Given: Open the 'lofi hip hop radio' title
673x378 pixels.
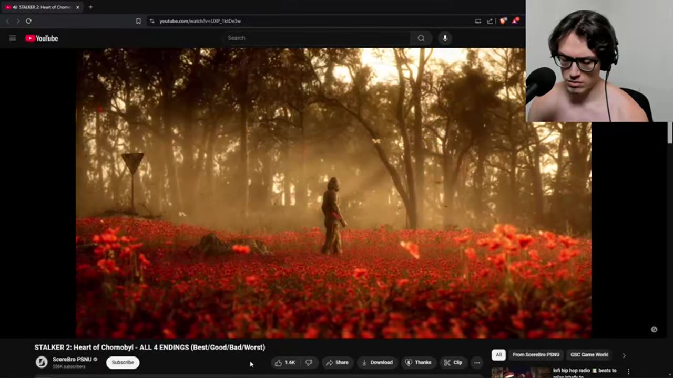Looking at the screenshot, I should point(585,373).
